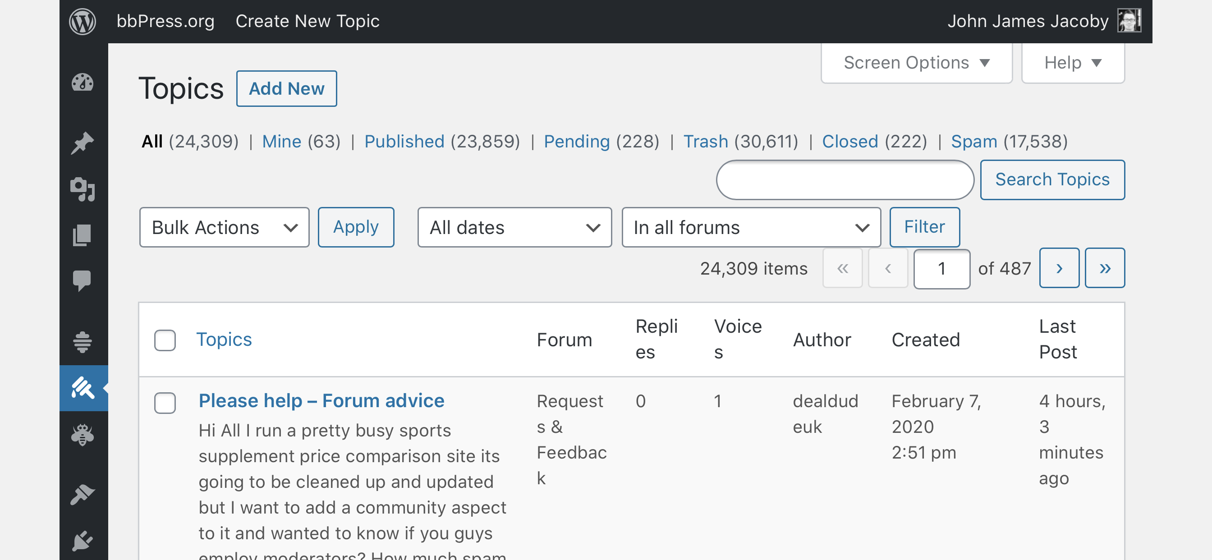Click the Apply button
The height and width of the screenshot is (560, 1212).
(x=356, y=227)
